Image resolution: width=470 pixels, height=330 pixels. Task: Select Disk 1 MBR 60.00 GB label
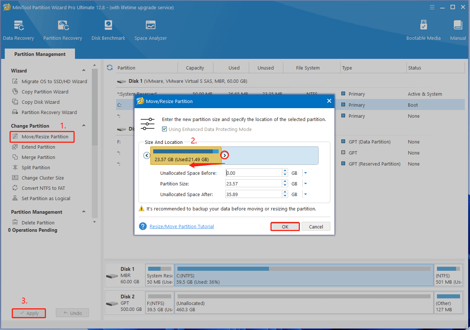[x=125, y=275]
